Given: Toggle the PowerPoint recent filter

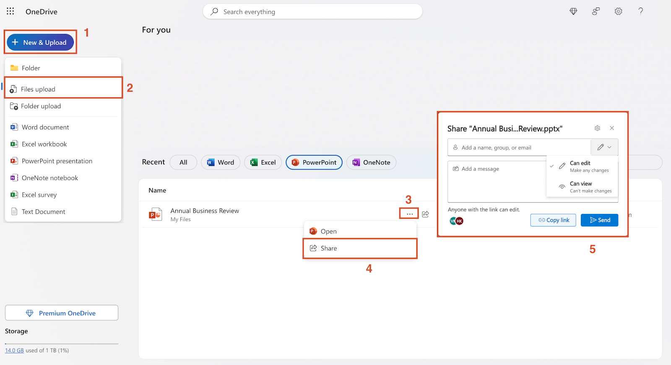Looking at the screenshot, I should click(314, 162).
